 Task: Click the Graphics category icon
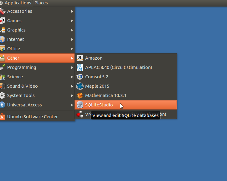tap(3, 30)
